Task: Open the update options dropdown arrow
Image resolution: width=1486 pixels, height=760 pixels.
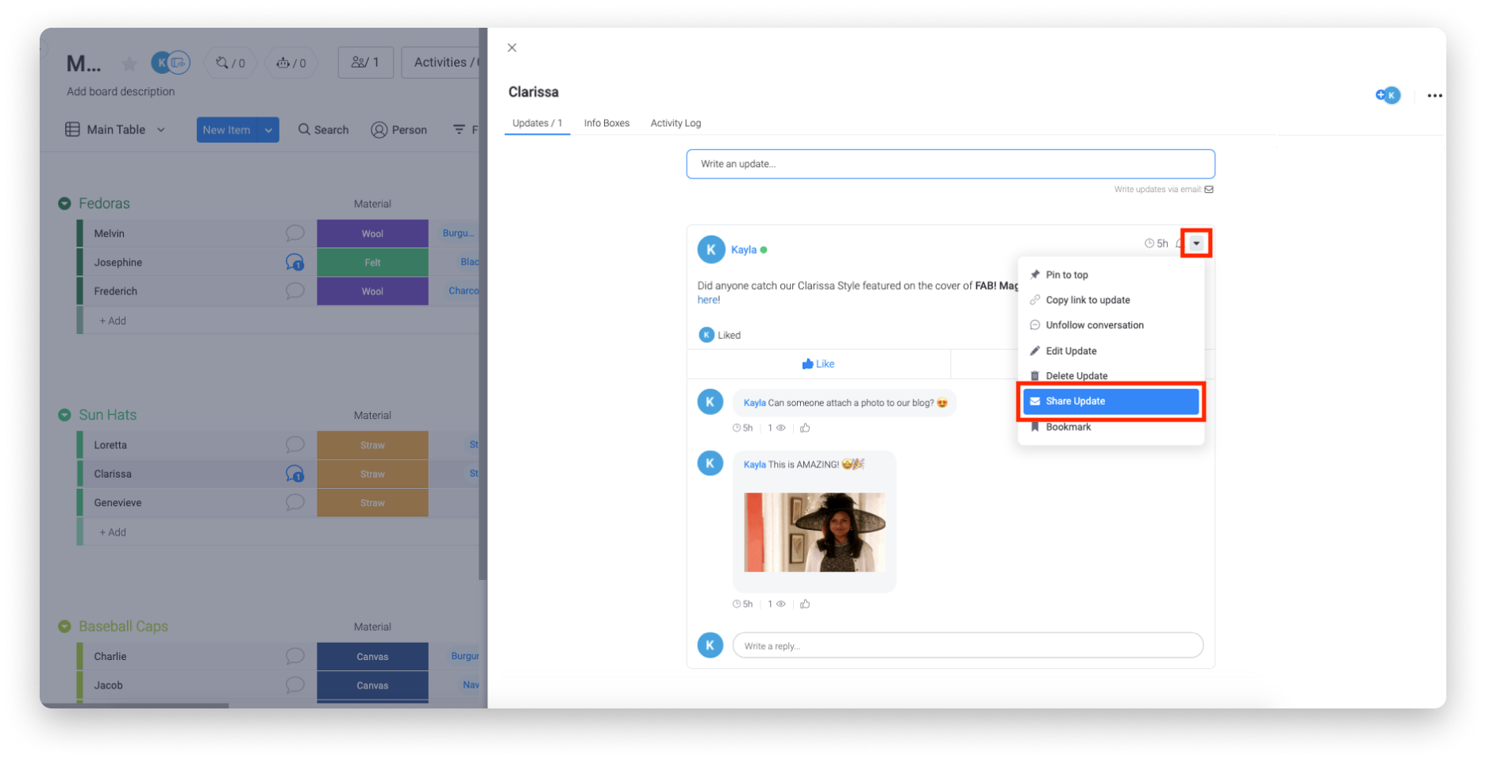Action: 1196,244
